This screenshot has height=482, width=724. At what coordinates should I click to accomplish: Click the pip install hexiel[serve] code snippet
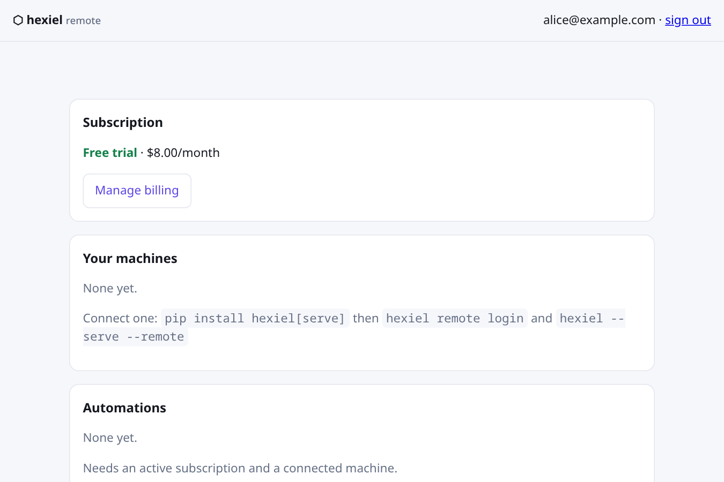tap(255, 318)
